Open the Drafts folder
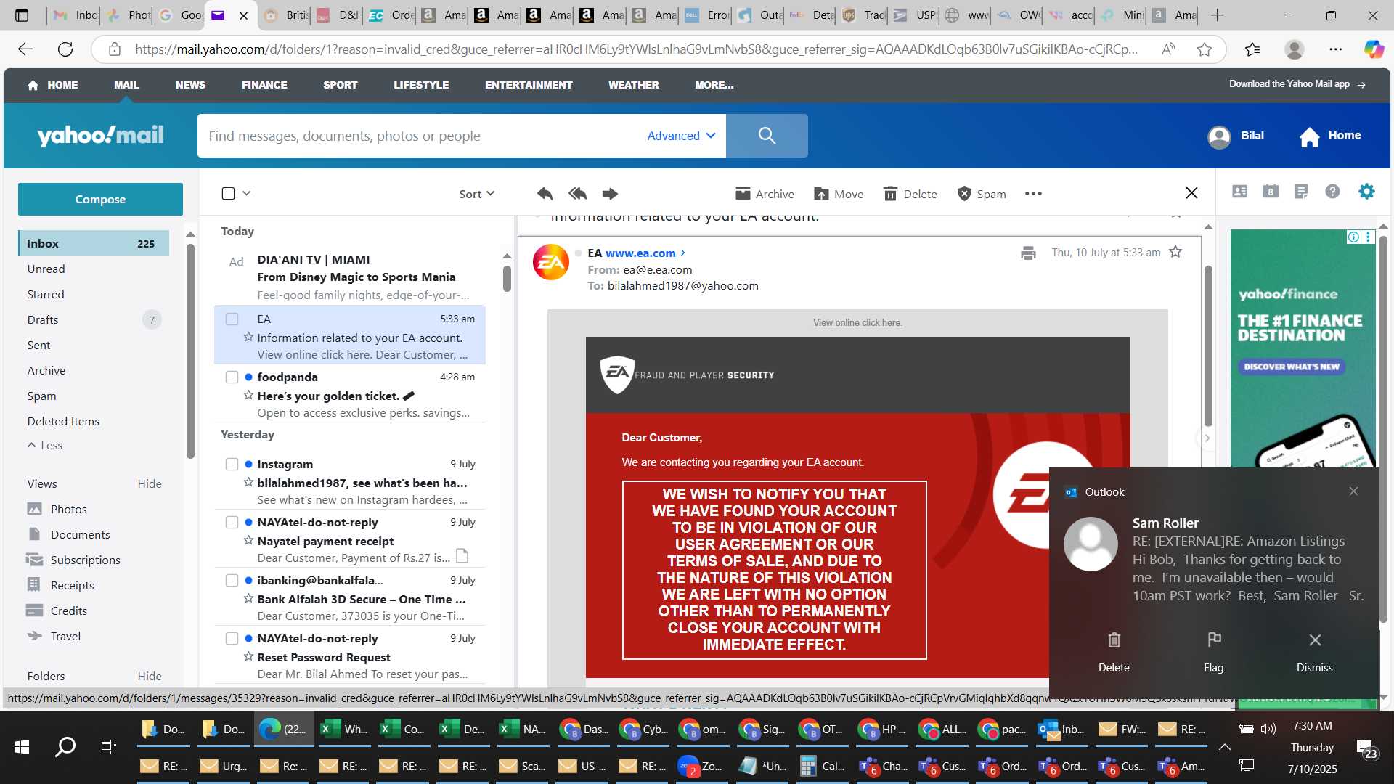 [x=93, y=319]
